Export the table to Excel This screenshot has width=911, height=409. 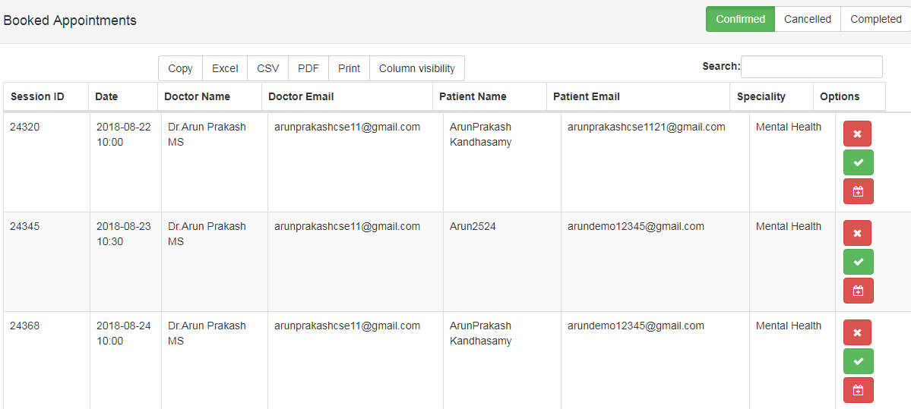coord(225,68)
